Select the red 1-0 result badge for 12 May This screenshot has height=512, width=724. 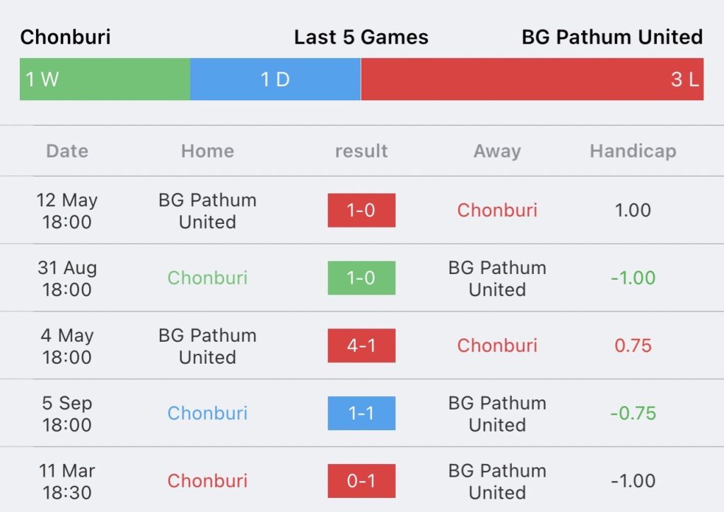coord(361,210)
